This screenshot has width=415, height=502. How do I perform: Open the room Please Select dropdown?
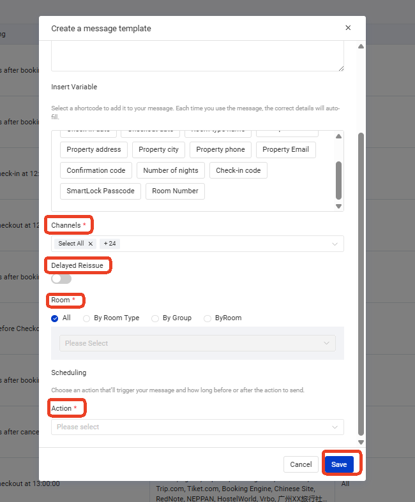(197, 343)
